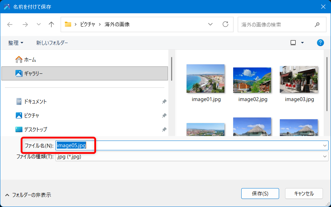Refresh the 海外の画像 folder
This screenshot has height=207, width=331.
tap(225, 24)
